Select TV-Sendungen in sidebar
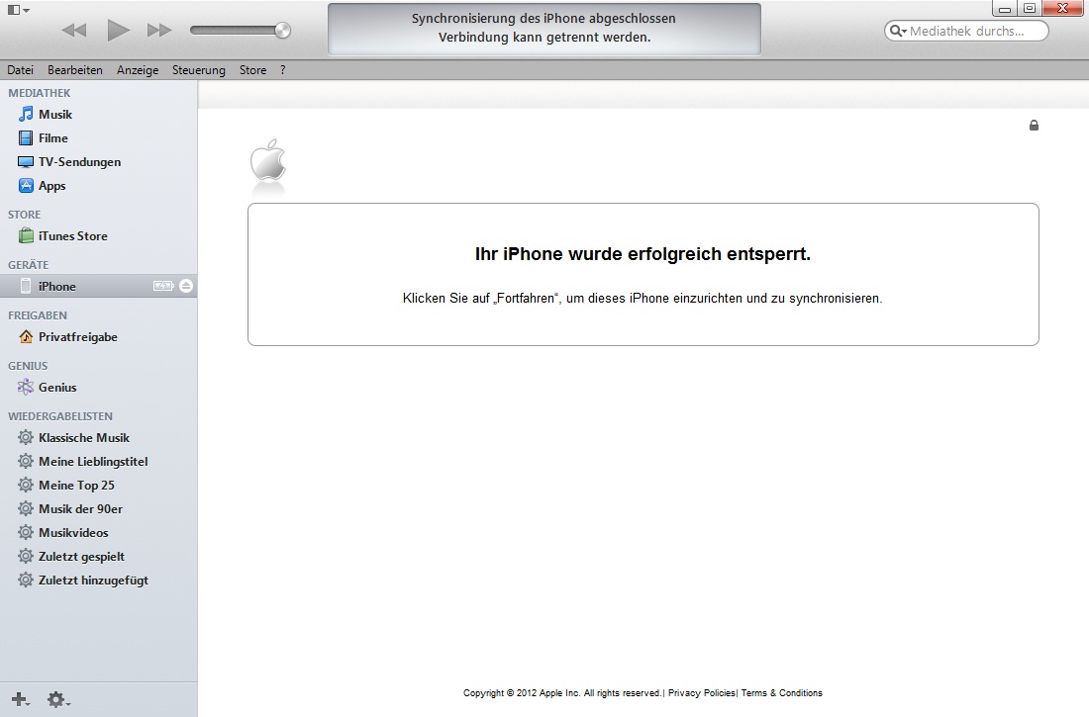This screenshot has height=717, width=1089. [x=79, y=162]
